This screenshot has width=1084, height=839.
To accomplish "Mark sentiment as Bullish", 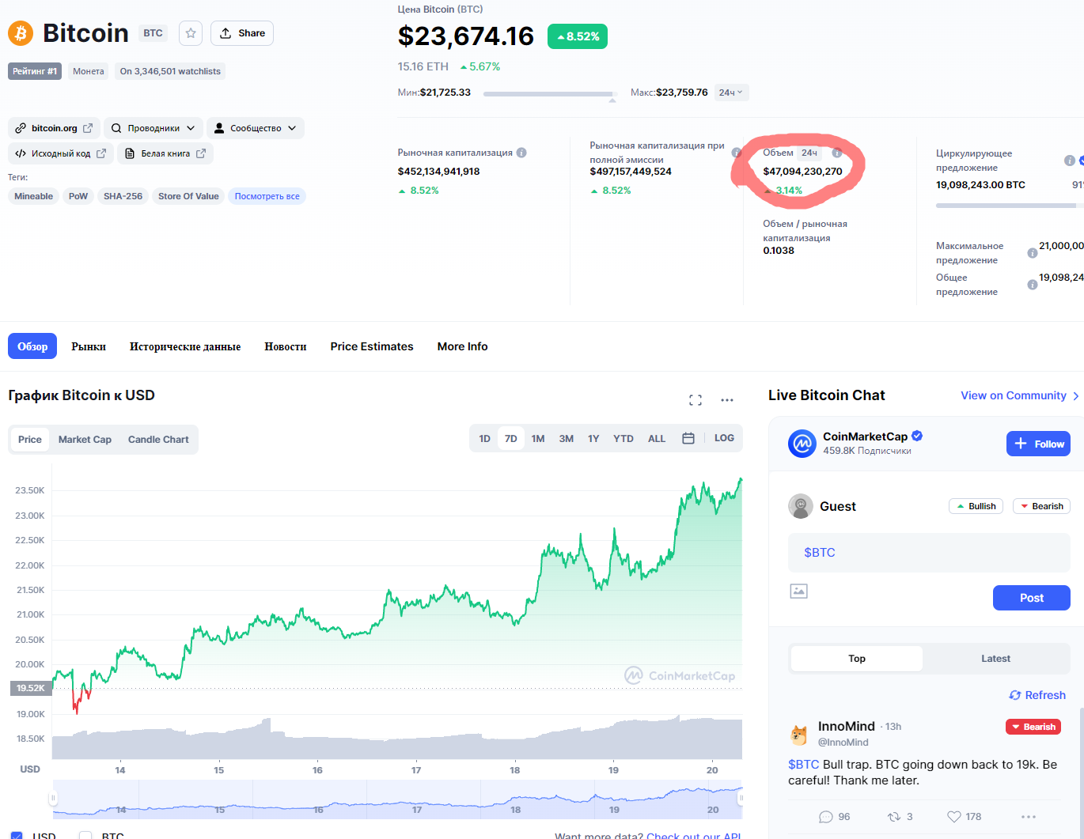I will pyautogui.click(x=976, y=506).
